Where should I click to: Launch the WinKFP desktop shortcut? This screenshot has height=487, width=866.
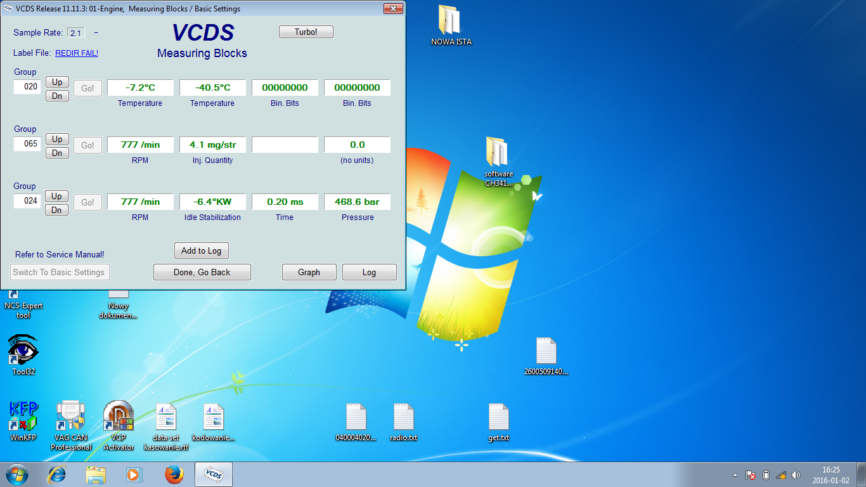tap(23, 416)
